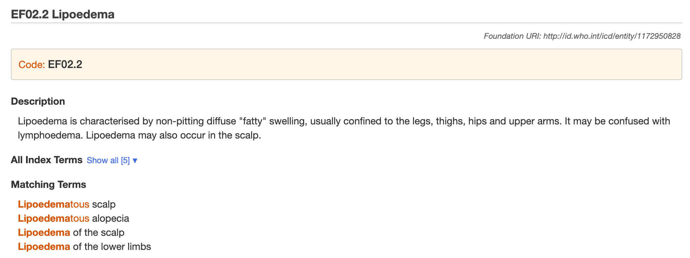The height and width of the screenshot is (258, 690).
Task: Click the Description section heading
Action: pos(38,101)
